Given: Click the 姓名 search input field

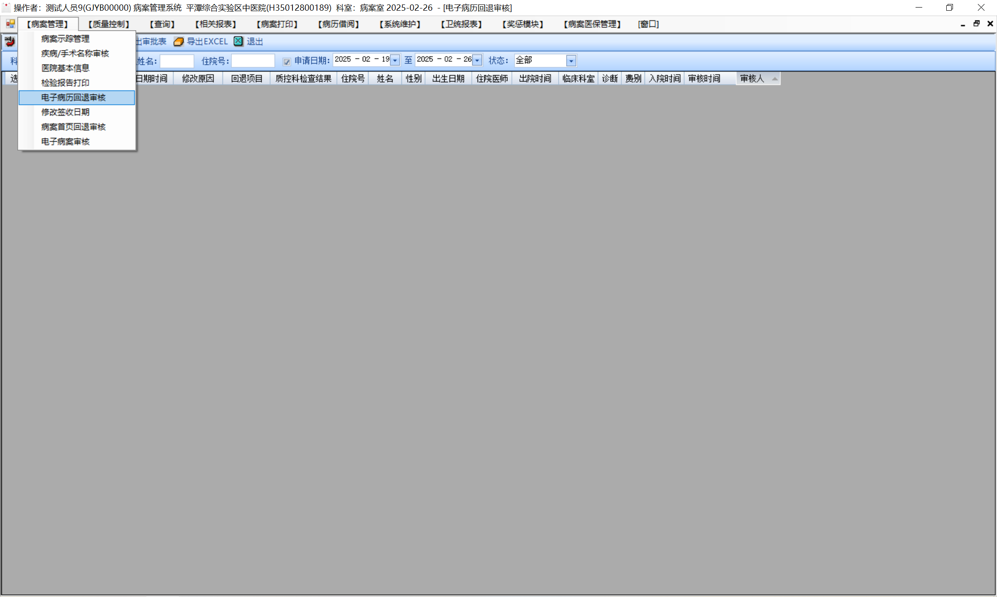Looking at the screenshot, I should (177, 61).
